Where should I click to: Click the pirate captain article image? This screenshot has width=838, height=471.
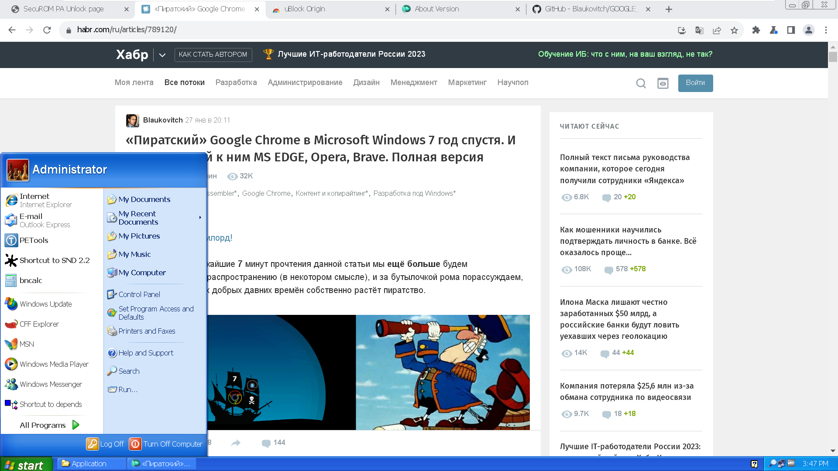tap(443, 372)
